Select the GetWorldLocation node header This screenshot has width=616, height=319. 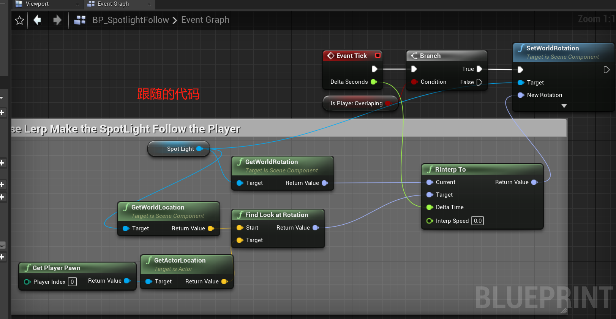pos(169,211)
